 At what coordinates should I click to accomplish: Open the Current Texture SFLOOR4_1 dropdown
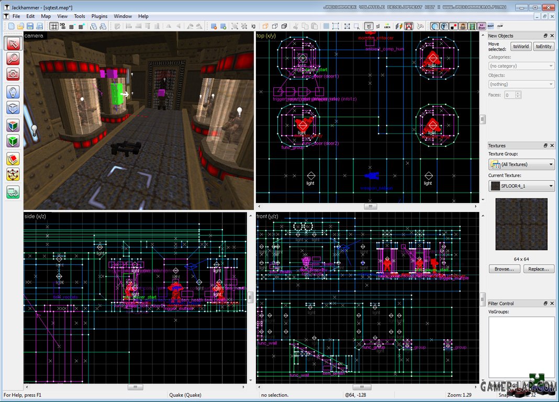[521, 186]
